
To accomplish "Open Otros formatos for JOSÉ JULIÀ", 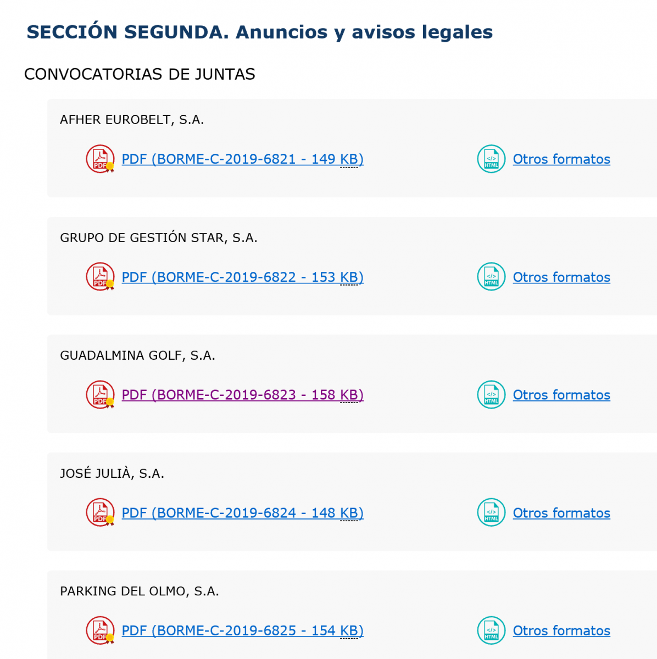I will 561,513.
